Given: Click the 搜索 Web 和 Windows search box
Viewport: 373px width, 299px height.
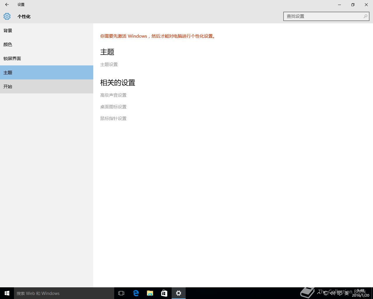Looking at the screenshot, I should (x=64, y=293).
